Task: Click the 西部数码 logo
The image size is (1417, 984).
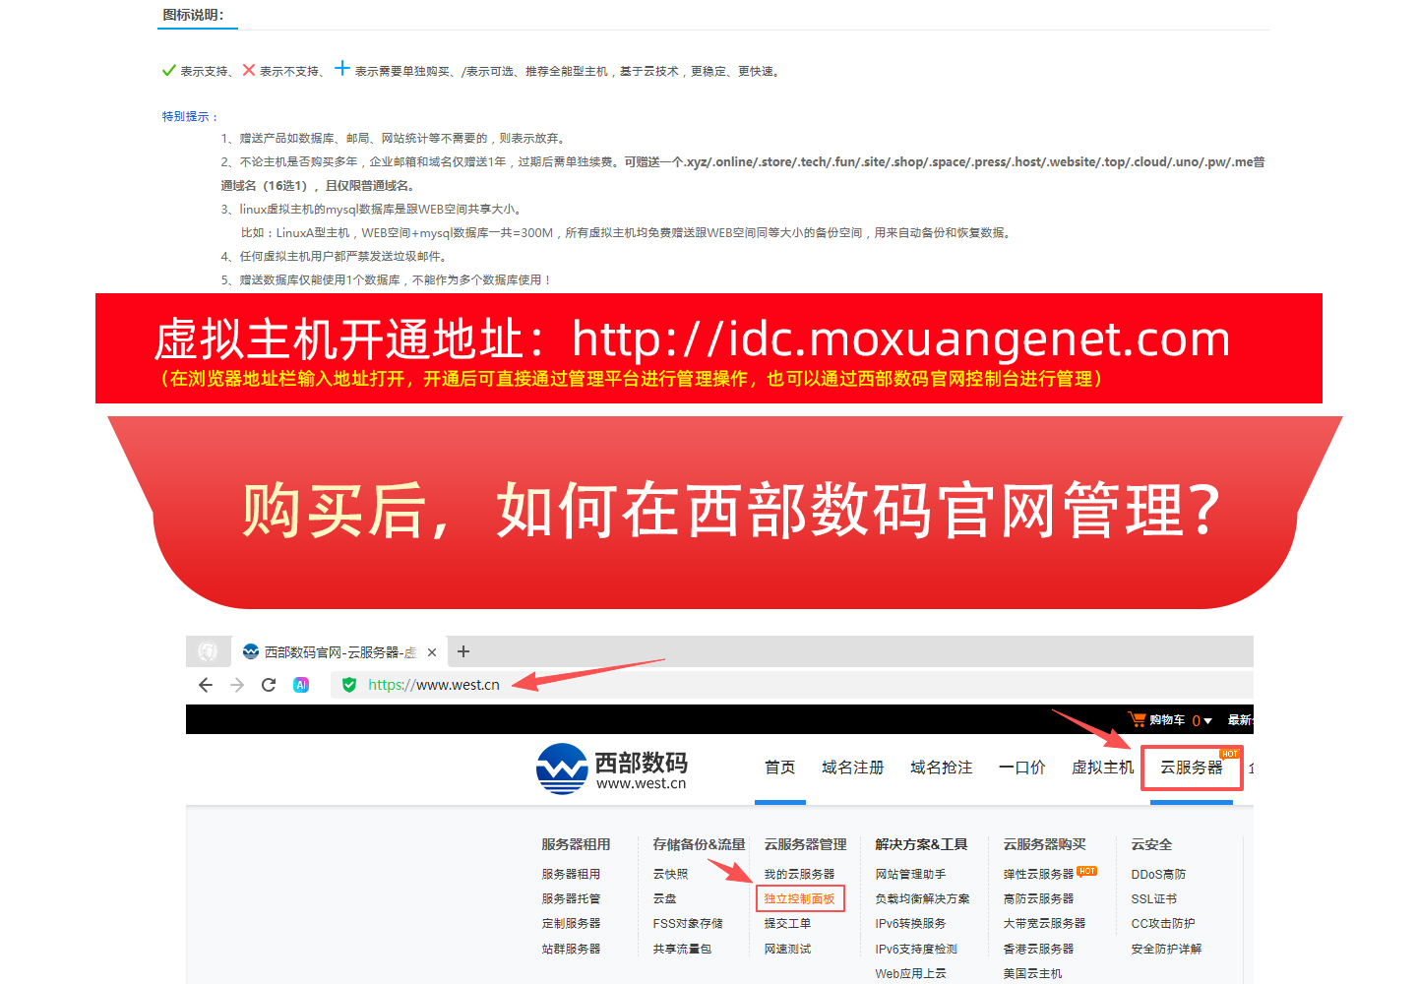Action: (x=612, y=768)
